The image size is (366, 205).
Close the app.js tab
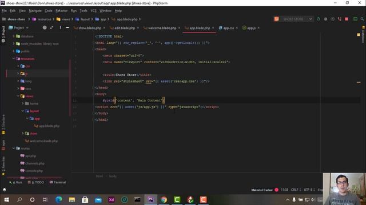point(258,28)
